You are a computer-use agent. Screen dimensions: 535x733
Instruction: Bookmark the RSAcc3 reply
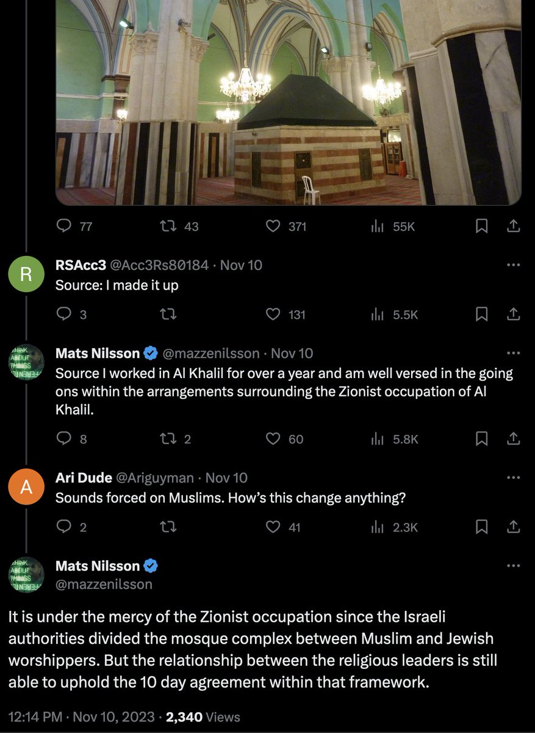482,315
